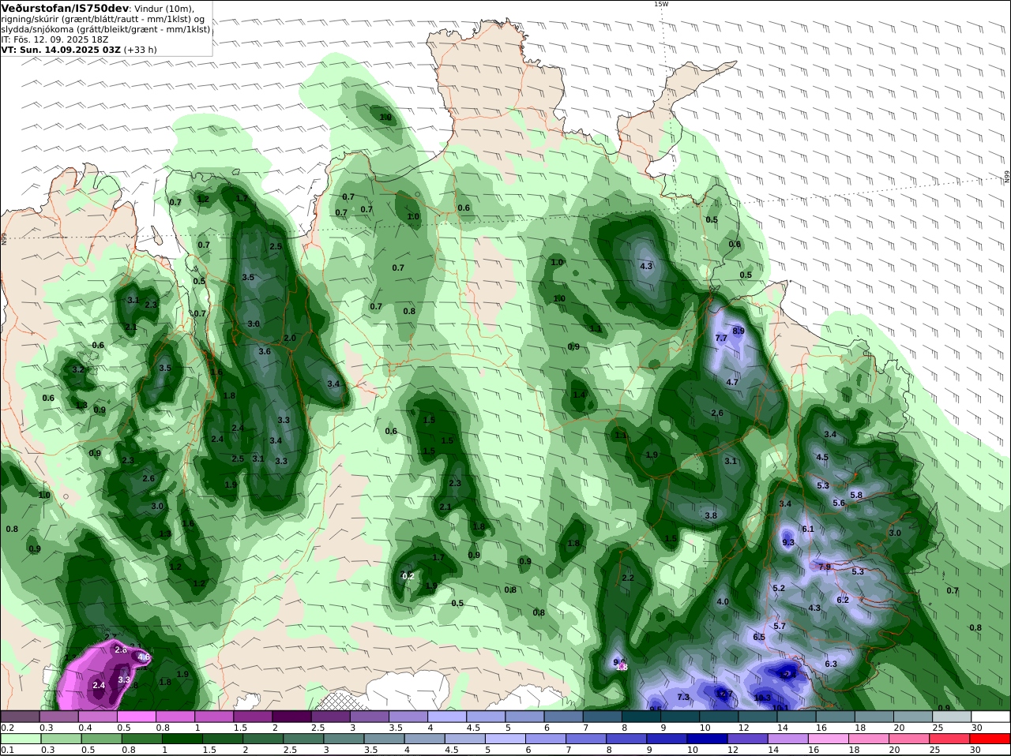
Task: Click the dark teal snow swatch labeled 9
Action: (x=680, y=717)
